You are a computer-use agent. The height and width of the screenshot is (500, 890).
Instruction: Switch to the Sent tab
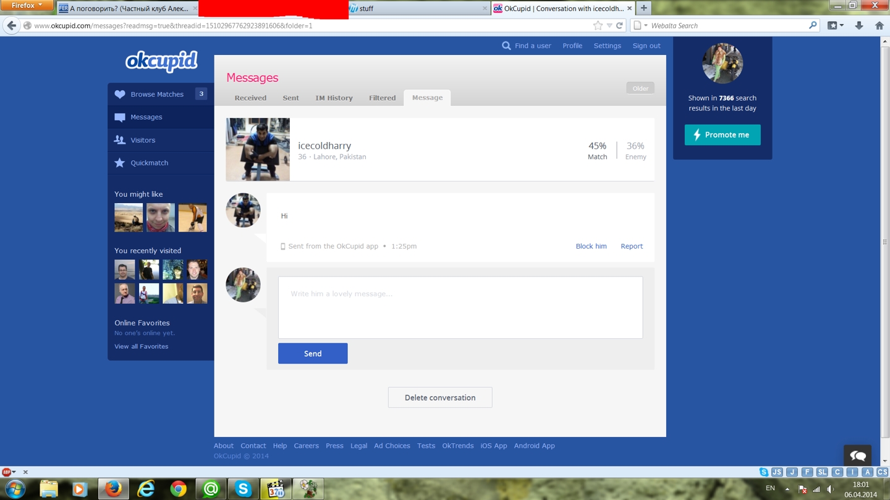click(290, 98)
